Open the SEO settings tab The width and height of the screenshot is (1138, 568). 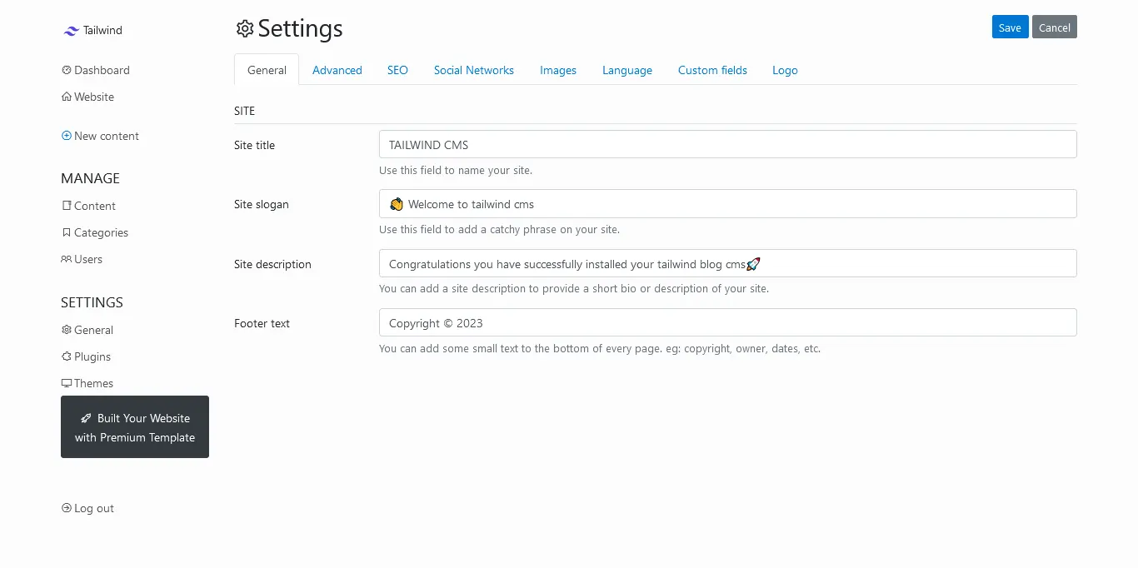[397, 70]
